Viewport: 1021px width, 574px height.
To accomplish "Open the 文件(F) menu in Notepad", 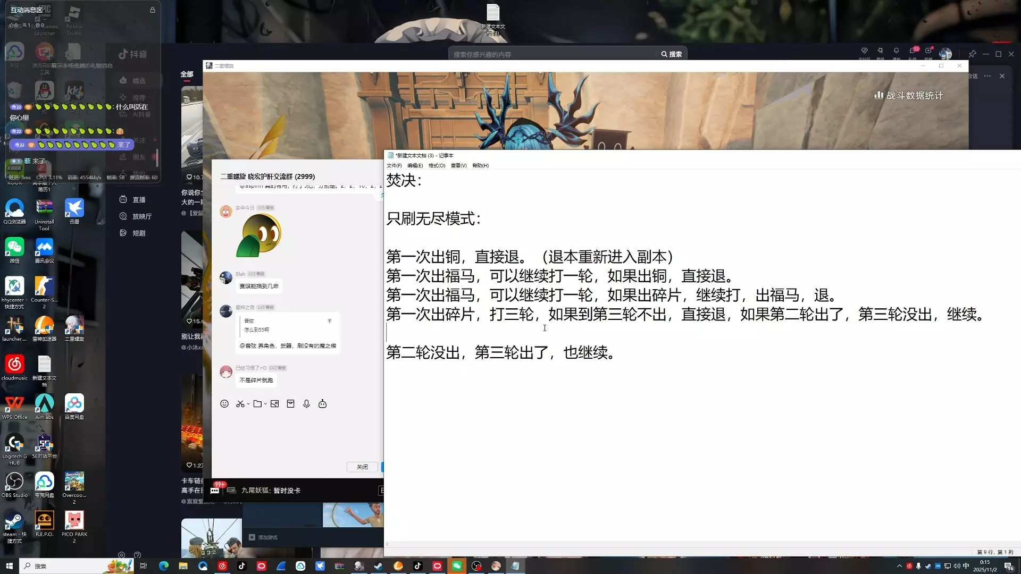I will point(394,166).
